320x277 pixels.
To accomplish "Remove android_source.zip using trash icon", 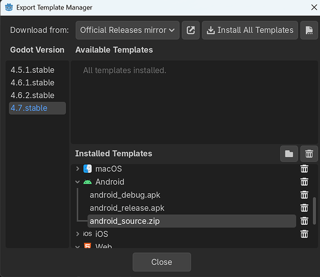I will coord(304,221).
